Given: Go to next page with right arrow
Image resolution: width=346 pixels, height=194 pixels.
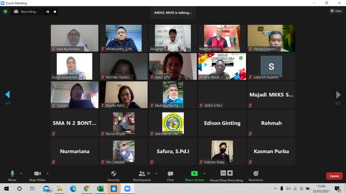Looking at the screenshot, I should click(338, 95).
